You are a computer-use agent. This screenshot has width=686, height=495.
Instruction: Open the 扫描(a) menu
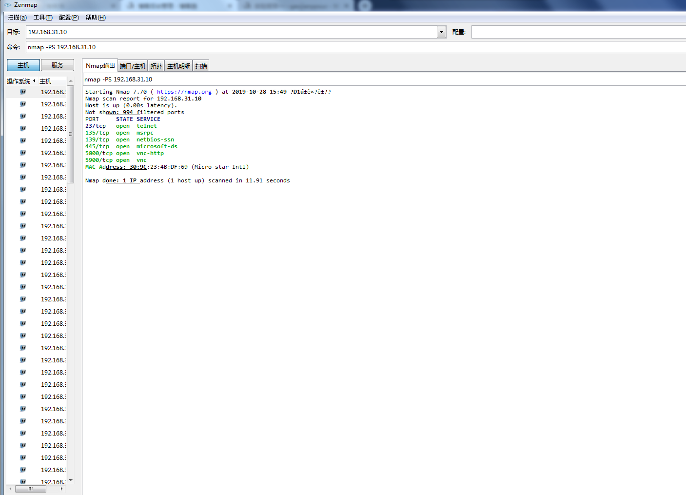[17, 18]
